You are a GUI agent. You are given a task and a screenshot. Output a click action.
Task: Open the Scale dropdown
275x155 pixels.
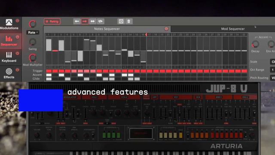point(272,62)
